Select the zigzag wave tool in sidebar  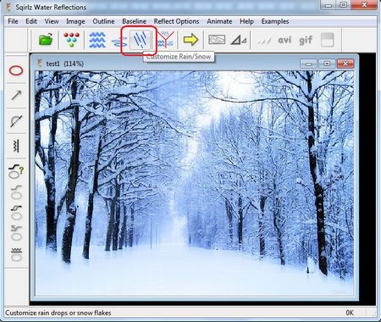point(16,146)
